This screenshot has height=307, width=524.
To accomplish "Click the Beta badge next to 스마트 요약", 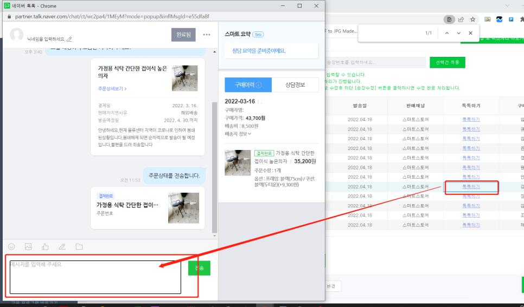I will (x=258, y=34).
